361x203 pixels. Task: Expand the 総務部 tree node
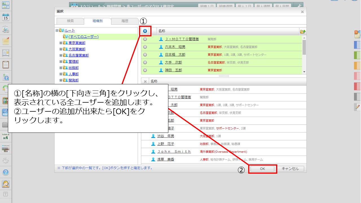point(61,68)
